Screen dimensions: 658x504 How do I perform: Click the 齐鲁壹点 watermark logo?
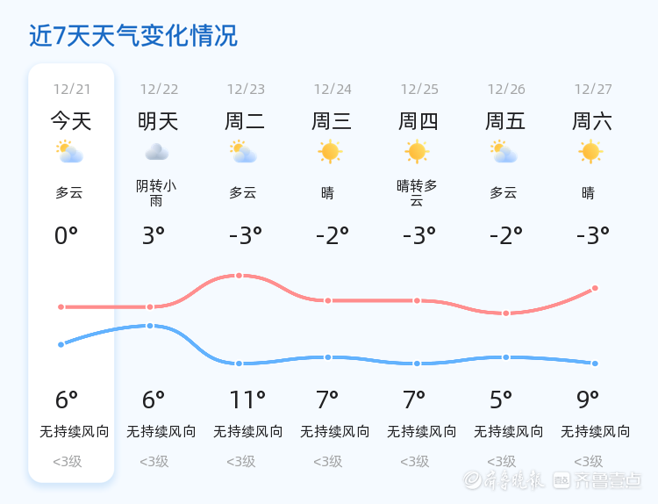click(x=608, y=479)
